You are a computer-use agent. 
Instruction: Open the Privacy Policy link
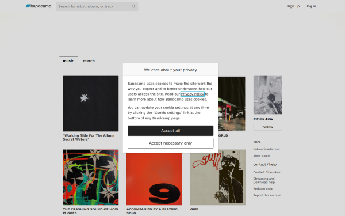pyautogui.click(x=192, y=94)
